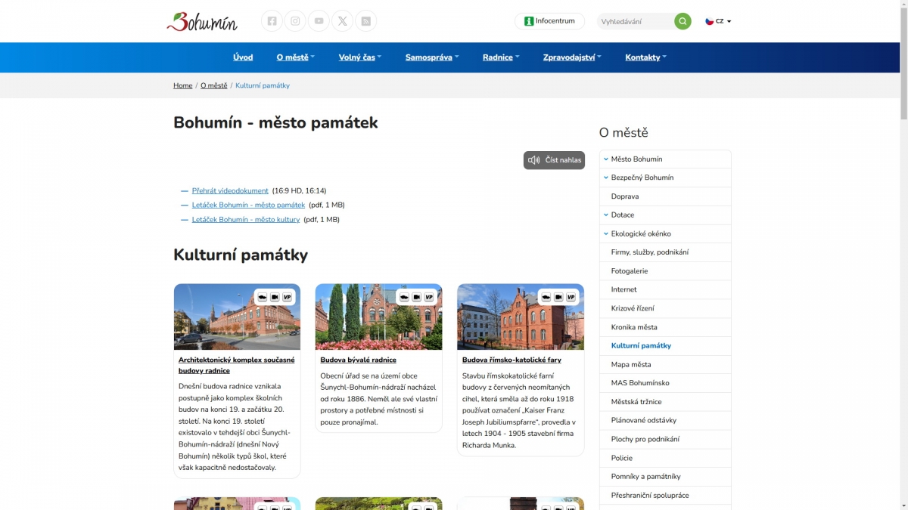
Task: Click the římsko-katolické fary photo thumbnail
Action: coord(521,317)
